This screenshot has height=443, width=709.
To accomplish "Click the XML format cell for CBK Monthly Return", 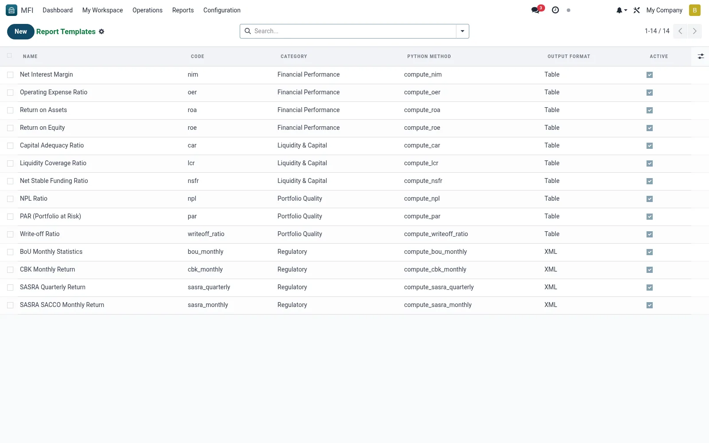I will tap(551, 269).
